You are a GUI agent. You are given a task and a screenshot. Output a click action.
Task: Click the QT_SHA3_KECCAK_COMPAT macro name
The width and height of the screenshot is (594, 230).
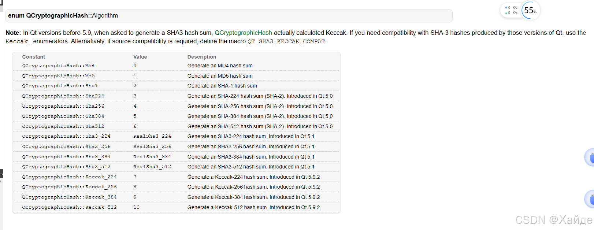pyautogui.click(x=286, y=41)
